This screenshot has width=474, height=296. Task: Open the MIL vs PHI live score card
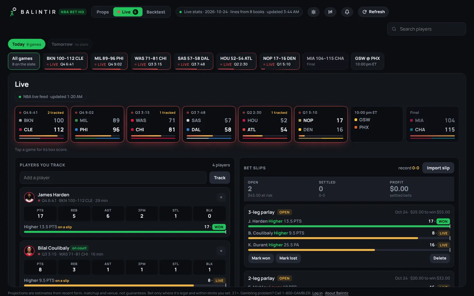(97, 124)
